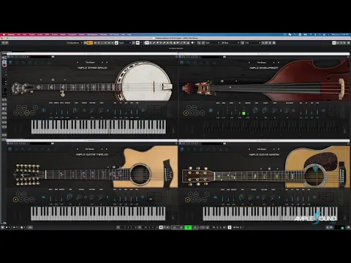The height and width of the screenshot is (263, 351).
Task: Load next preset in Ample Guitar Twelve
Action: [x=102, y=149]
